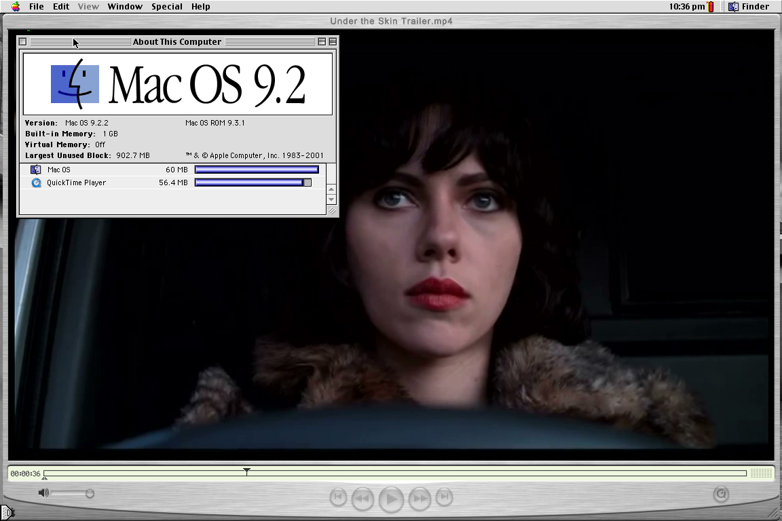The image size is (782, 521).
Task: Open the Edit menu
Action: 61,7
